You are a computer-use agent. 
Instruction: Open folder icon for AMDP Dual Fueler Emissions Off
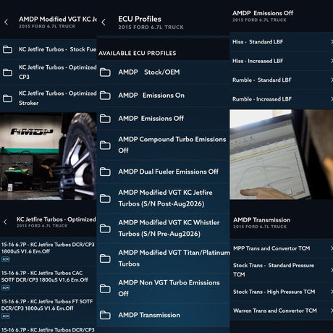click(105, 172)
